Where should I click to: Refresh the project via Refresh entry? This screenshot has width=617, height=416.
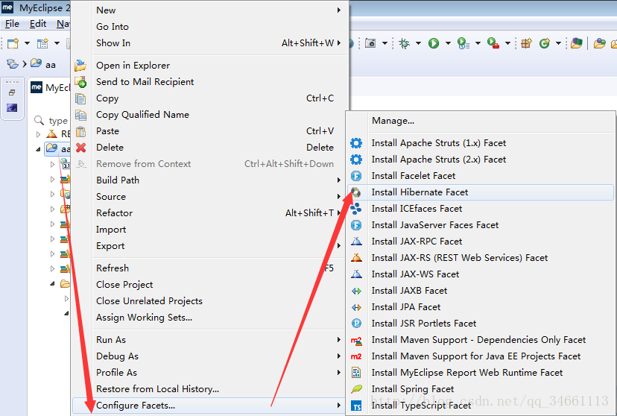(209, 268)
